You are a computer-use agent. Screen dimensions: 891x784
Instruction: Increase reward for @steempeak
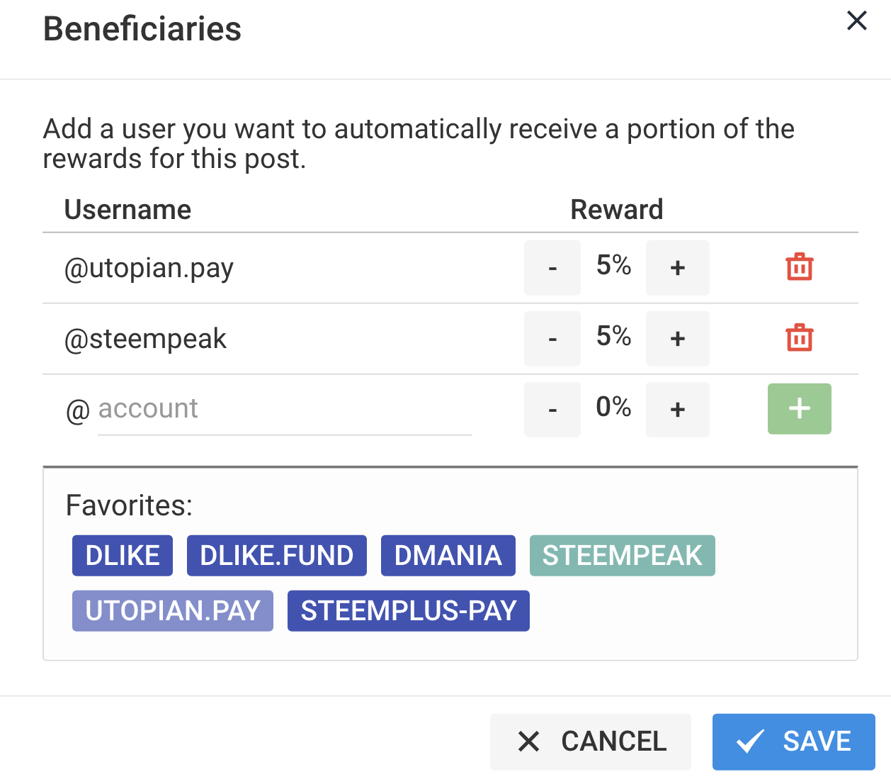[677, 338]
